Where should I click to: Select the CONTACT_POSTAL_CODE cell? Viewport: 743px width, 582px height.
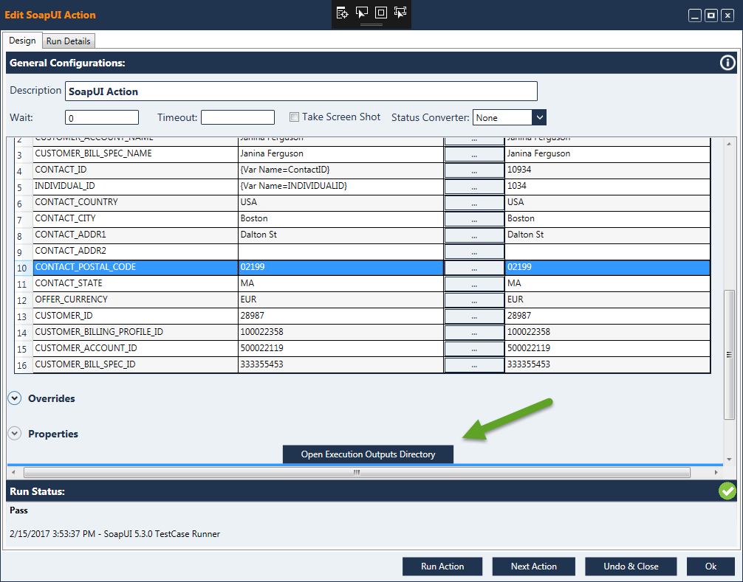click(x=135, y=267)
